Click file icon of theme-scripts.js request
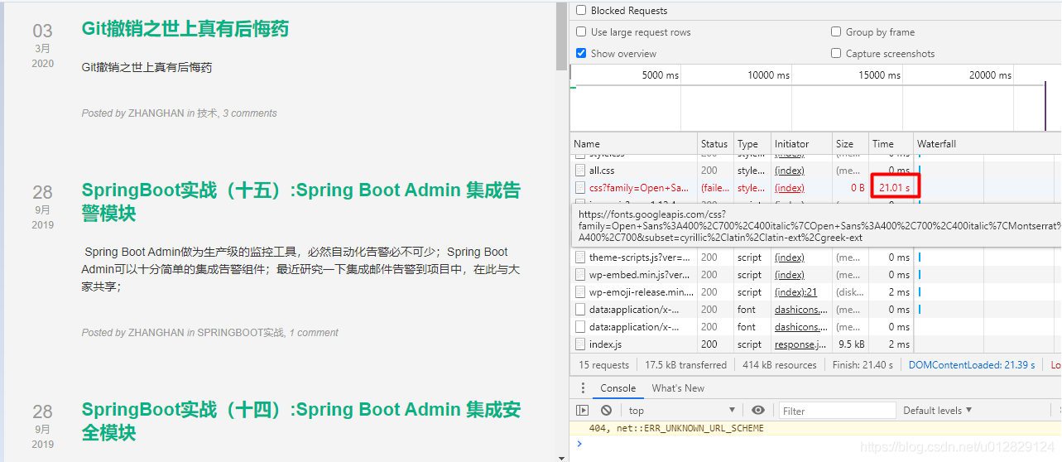 pos(580,257)
